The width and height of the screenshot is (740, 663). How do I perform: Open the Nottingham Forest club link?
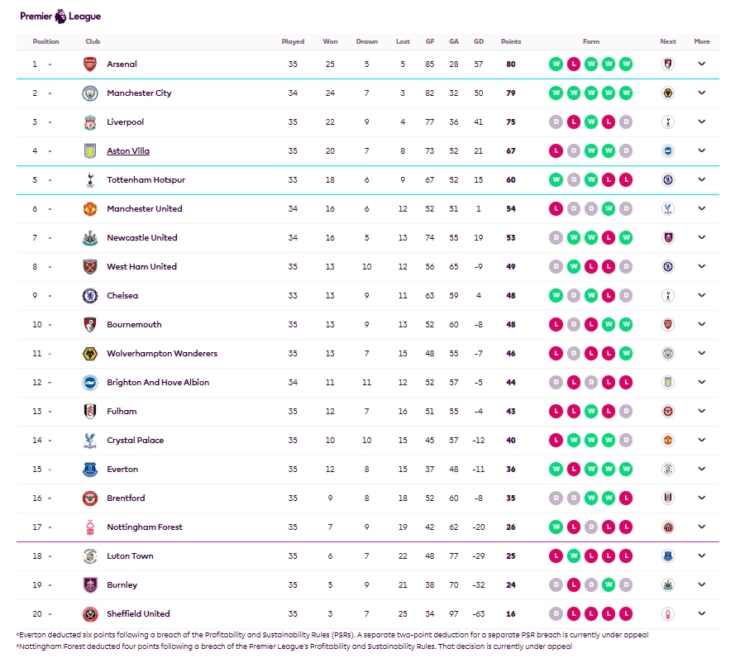pyautogui.click(x=145, y=527)
